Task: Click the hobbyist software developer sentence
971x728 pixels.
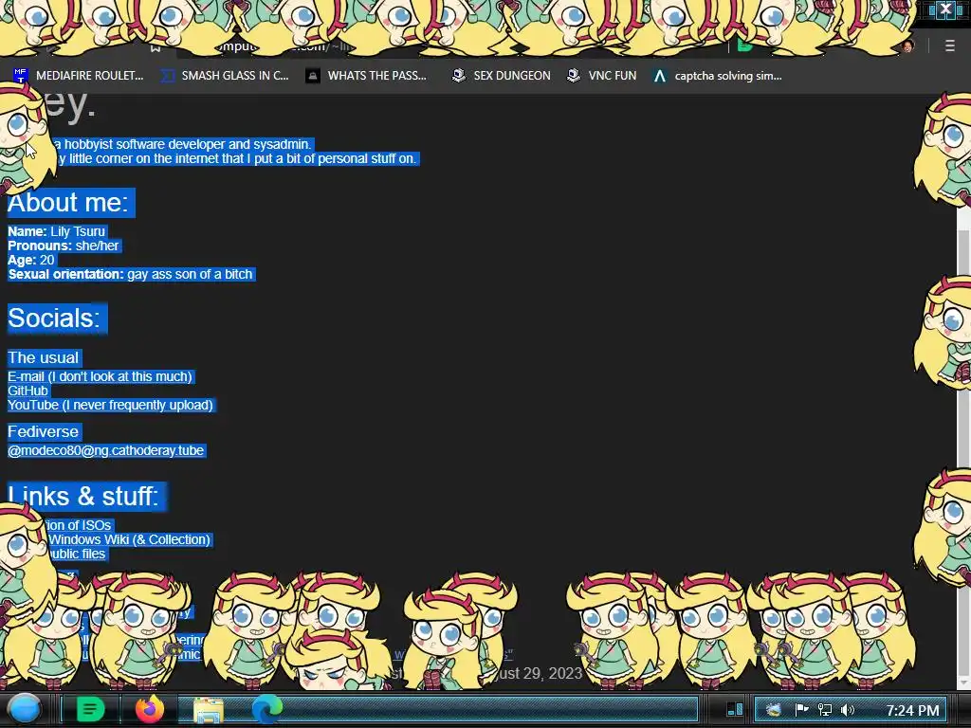Action: pos(182,144)
